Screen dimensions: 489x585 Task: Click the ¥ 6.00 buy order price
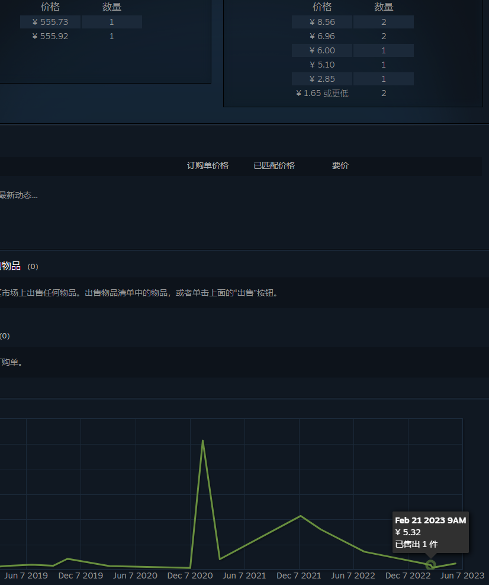click(x=322, y=50)
